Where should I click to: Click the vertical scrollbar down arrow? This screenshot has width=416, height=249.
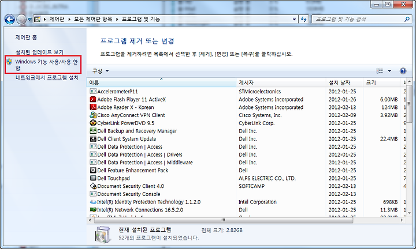(x=409, y=213)
